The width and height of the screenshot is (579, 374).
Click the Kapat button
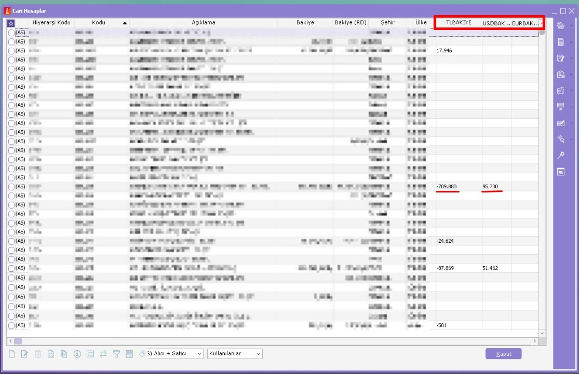coord(503,354)
